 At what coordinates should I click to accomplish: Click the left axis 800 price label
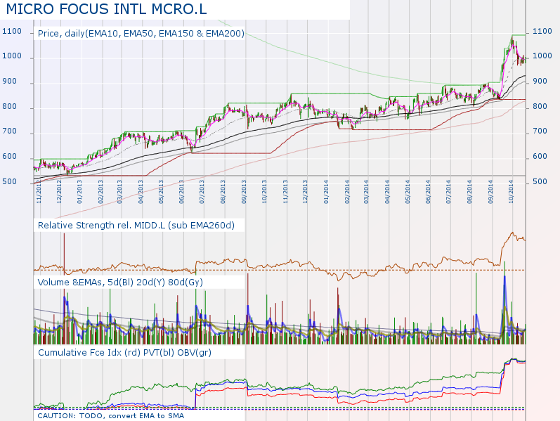[10, 107]
